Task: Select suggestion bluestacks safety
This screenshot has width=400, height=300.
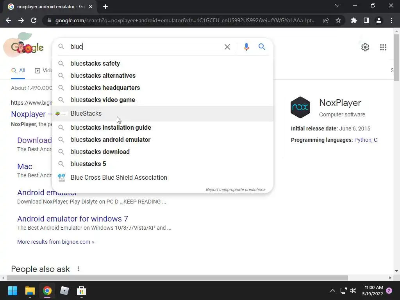Action: [x=162, y=64]
